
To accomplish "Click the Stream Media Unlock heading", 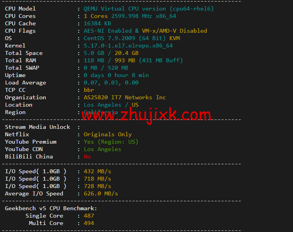I will click(37, 127).
